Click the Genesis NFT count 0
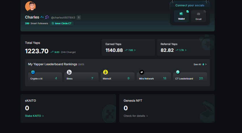 click(x=126, y=108)
